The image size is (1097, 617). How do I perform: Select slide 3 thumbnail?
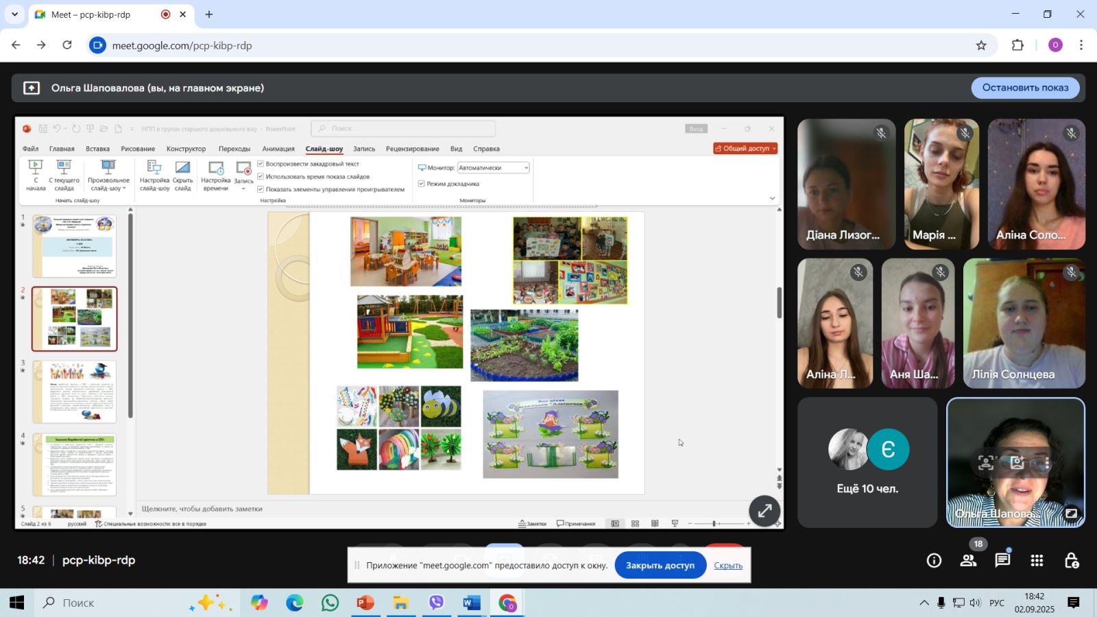click(75, 391)
